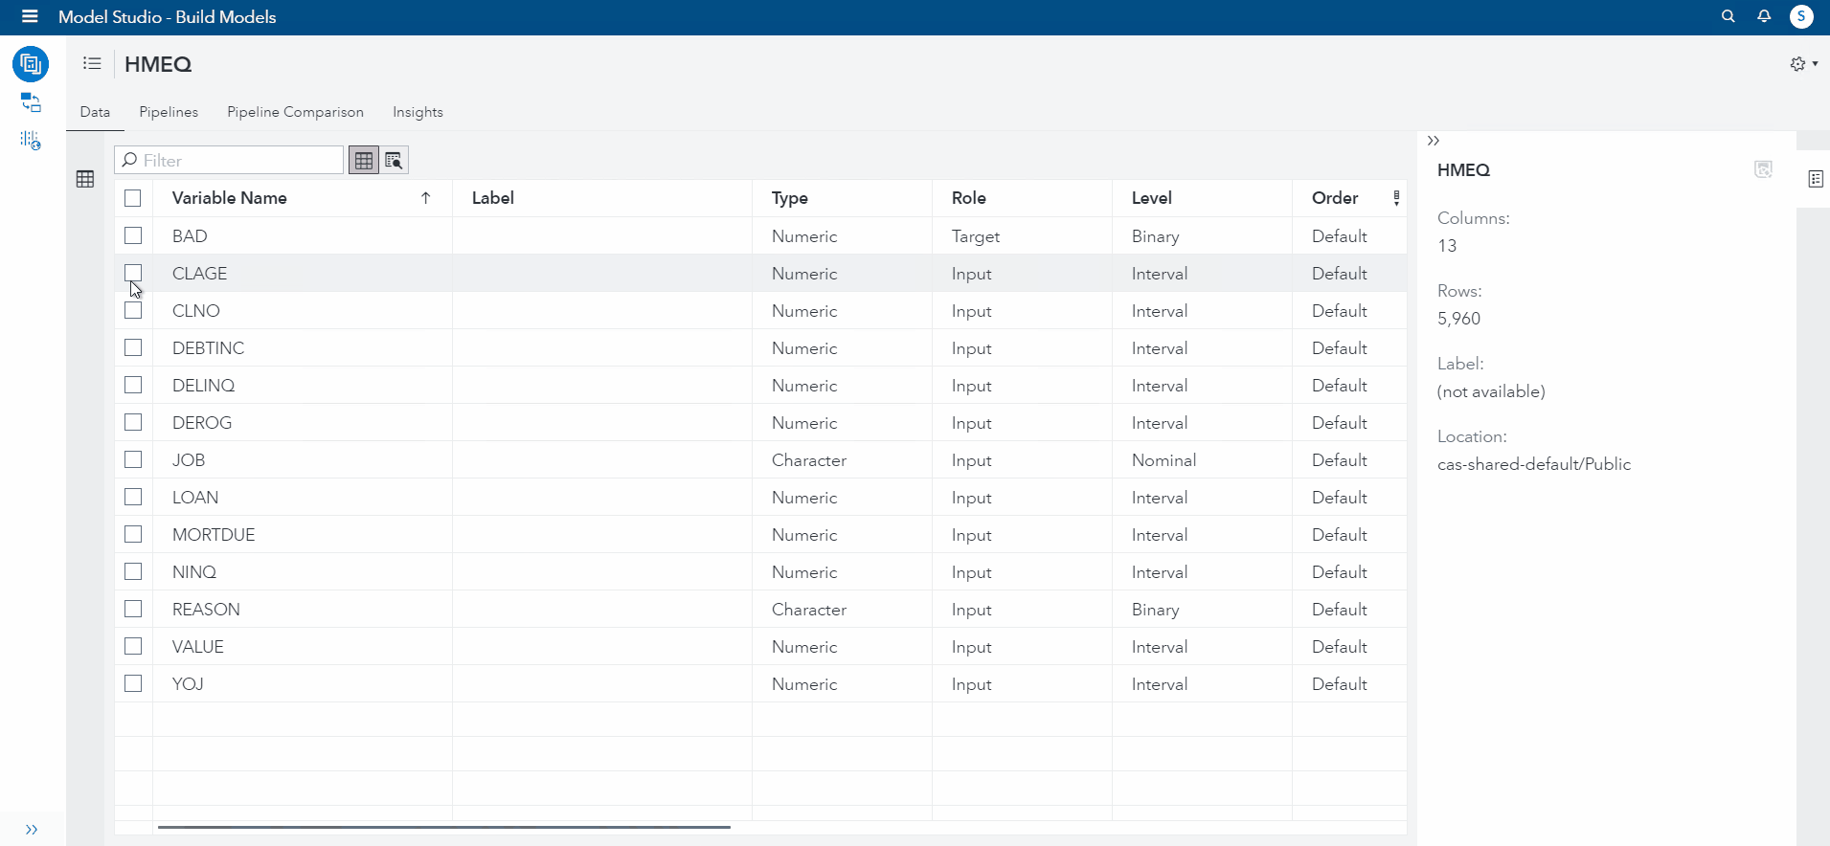Viewport: 1830px width, 846px height.
Task: Open the settings gear icon
Action: [1797, 64]
